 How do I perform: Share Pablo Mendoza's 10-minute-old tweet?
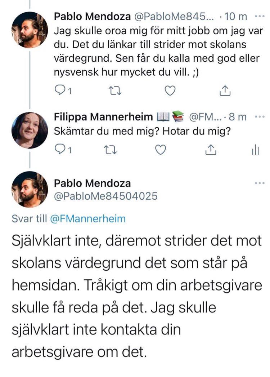click(225, 92)
